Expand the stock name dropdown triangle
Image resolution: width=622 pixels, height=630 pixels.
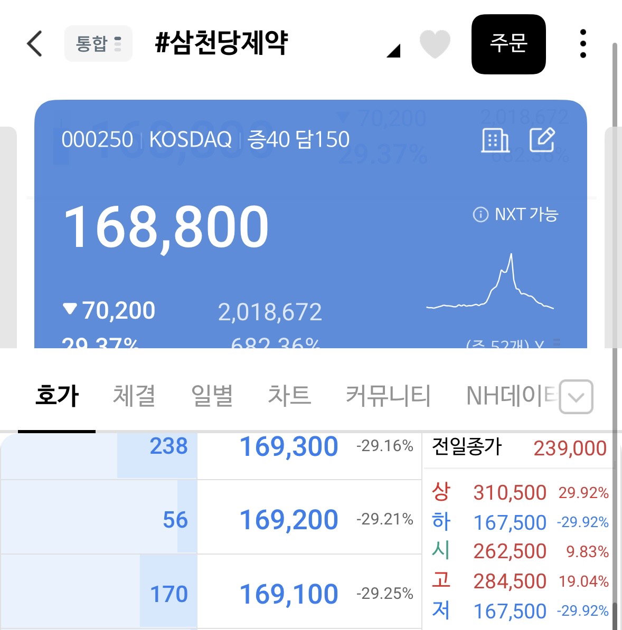click(x=393, y=51)
